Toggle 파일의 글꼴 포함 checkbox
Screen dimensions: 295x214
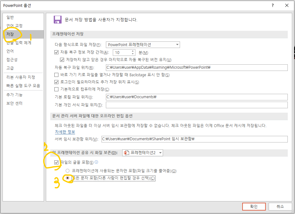[x=56, y=162]
